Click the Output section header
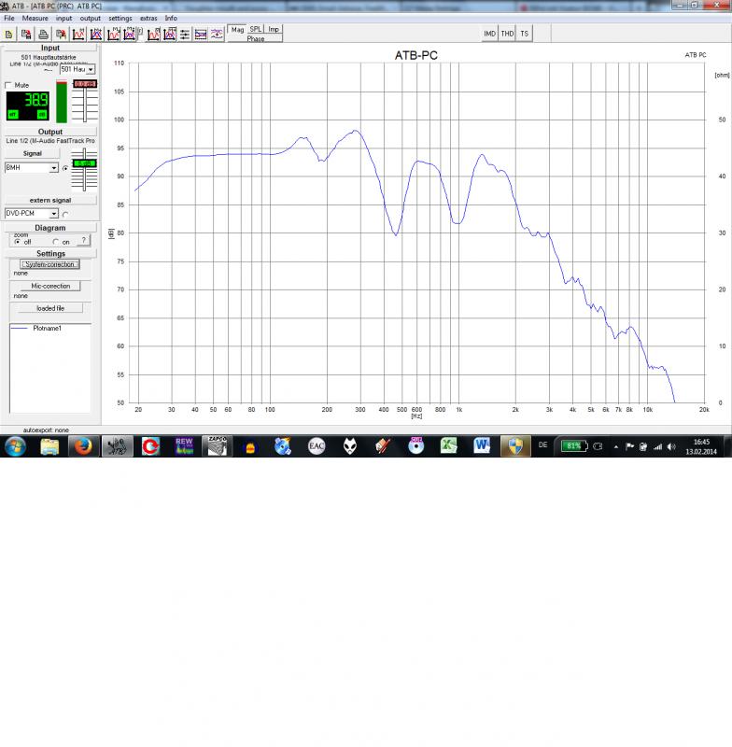 [50, 132]
